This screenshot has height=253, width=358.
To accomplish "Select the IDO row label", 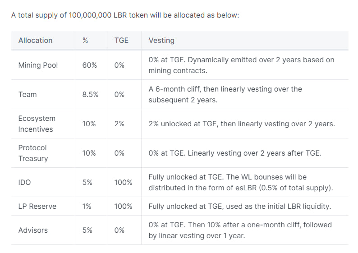I will (x=24, y=183).
